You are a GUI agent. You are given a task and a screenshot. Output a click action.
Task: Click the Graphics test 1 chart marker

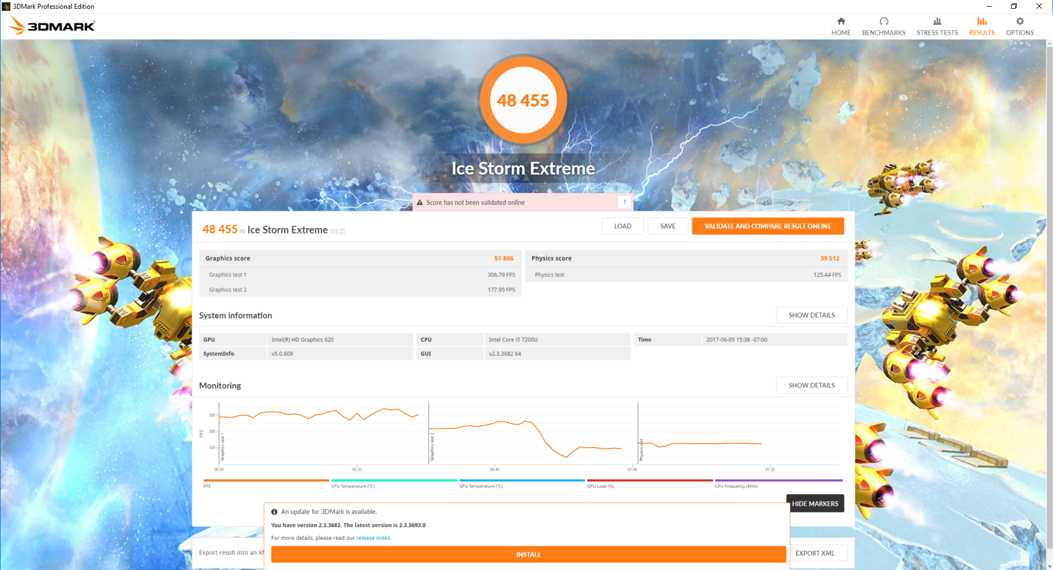[222, 447]
